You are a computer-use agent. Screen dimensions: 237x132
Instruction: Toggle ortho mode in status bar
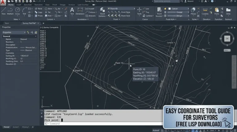click(x=172, y=130)
